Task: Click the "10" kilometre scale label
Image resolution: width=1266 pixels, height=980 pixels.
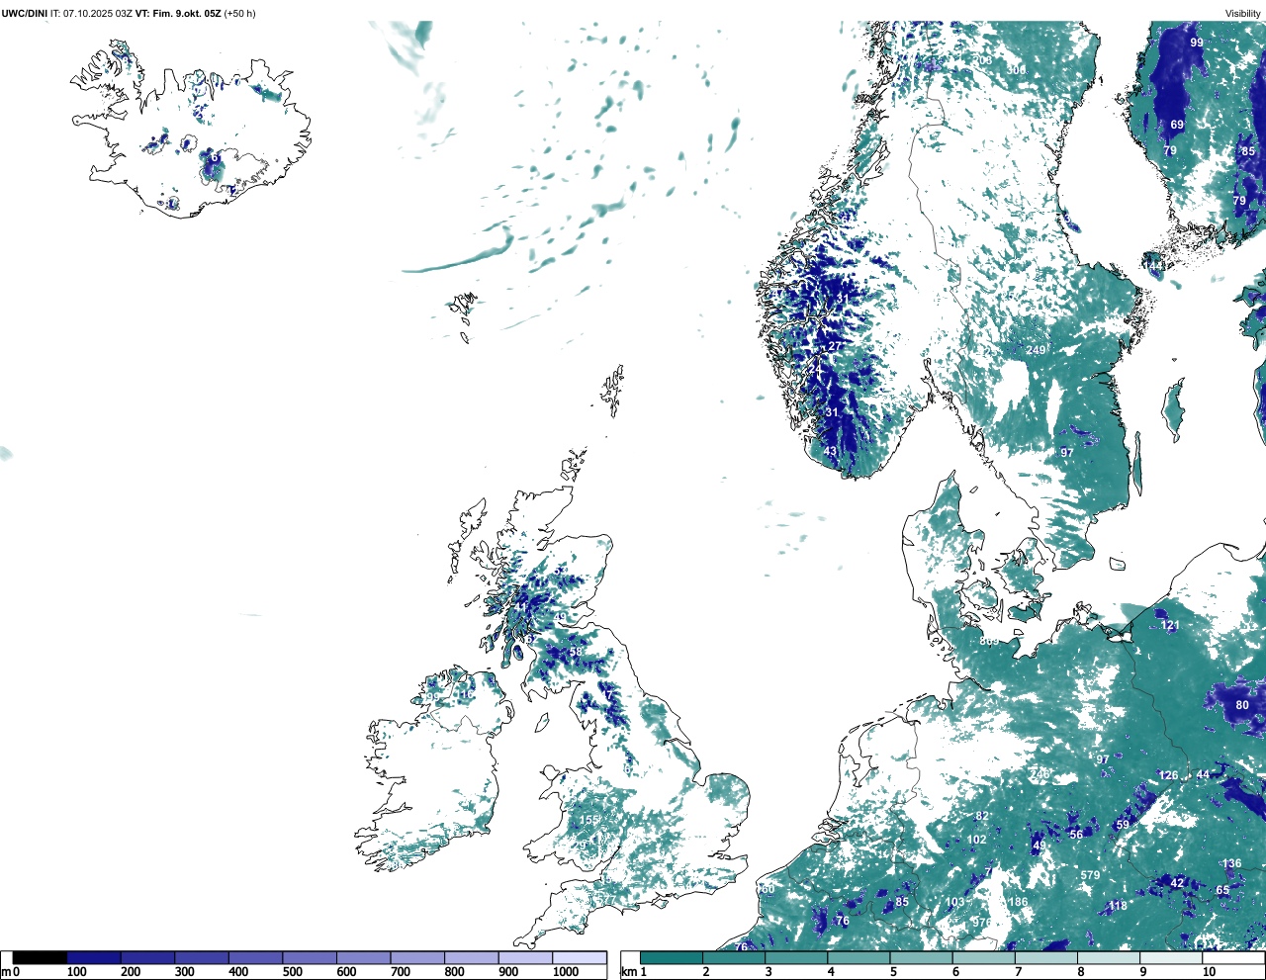Action: coord(1209,972)
